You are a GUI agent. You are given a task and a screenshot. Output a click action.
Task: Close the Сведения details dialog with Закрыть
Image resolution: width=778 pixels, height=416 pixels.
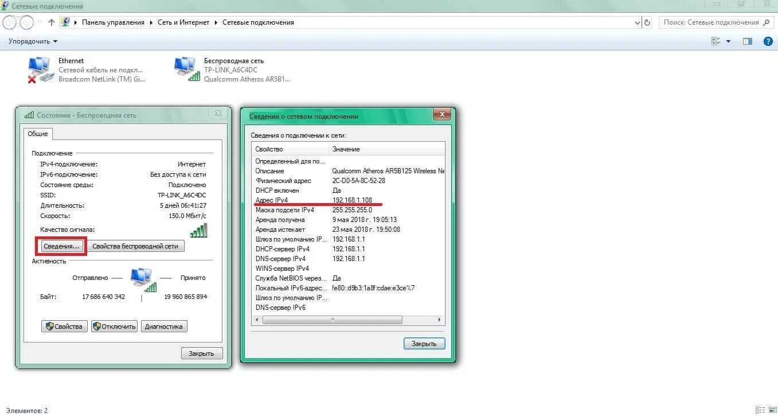pos(424,344)
